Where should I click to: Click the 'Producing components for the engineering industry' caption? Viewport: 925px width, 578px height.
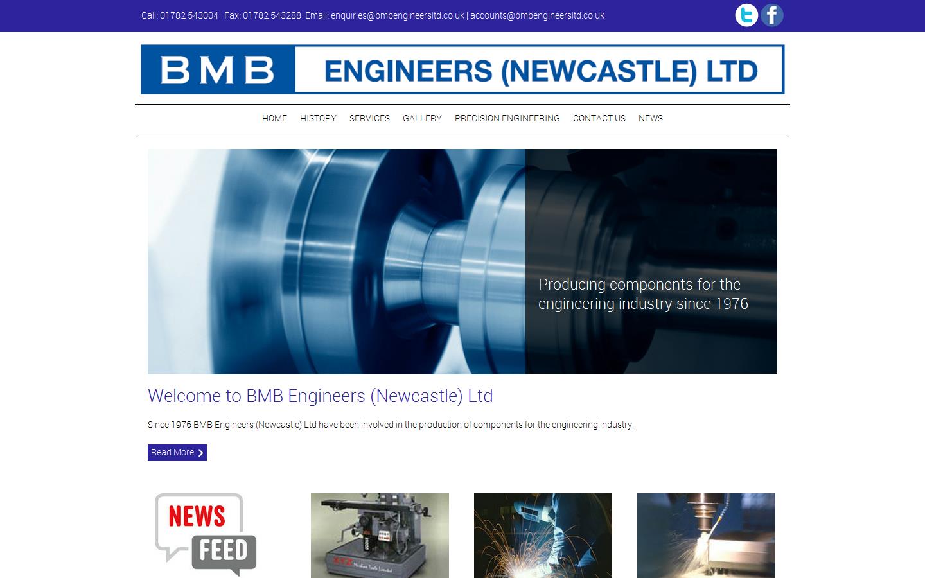click(643, 294)
